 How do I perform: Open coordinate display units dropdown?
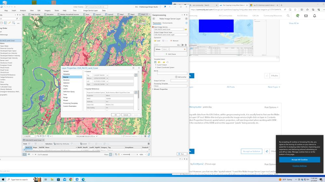coord(97,136)
